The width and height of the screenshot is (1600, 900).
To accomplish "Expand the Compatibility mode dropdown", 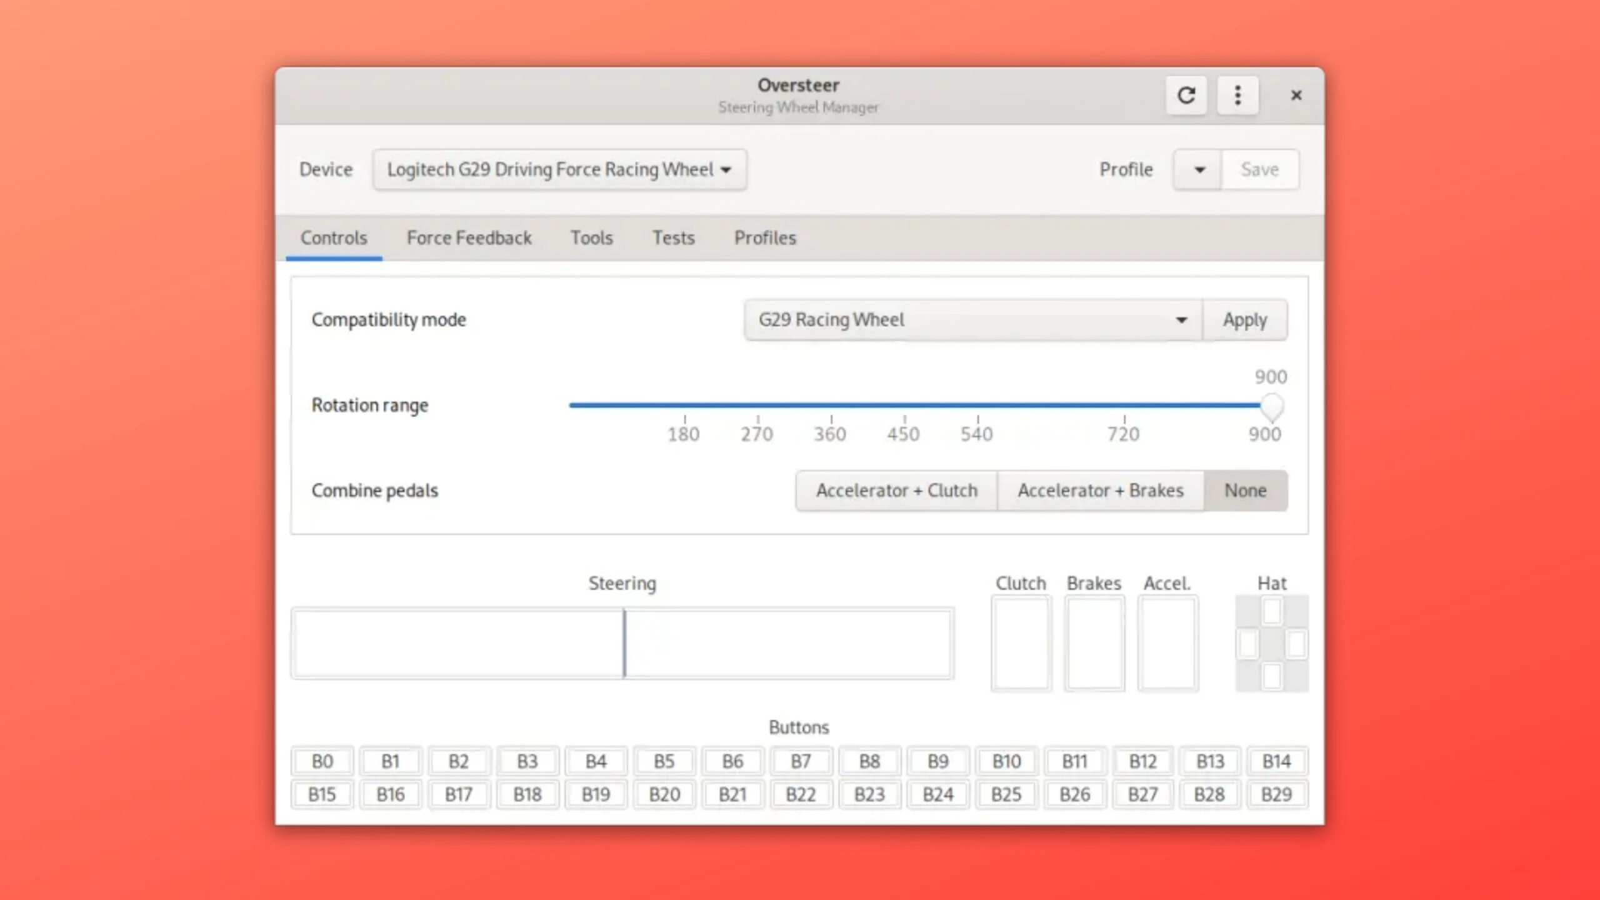I will pos(1180,319).
